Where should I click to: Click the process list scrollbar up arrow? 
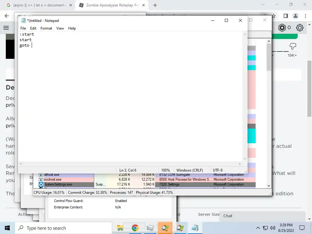269,41
